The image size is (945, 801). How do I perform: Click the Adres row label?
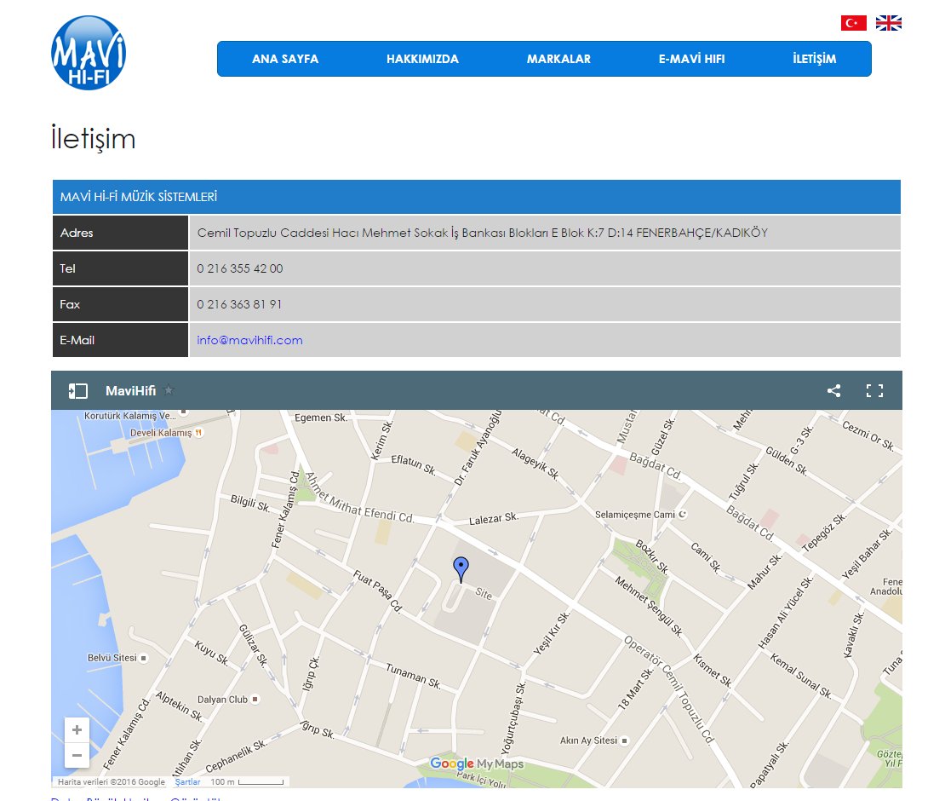click(x=77, y=233)
